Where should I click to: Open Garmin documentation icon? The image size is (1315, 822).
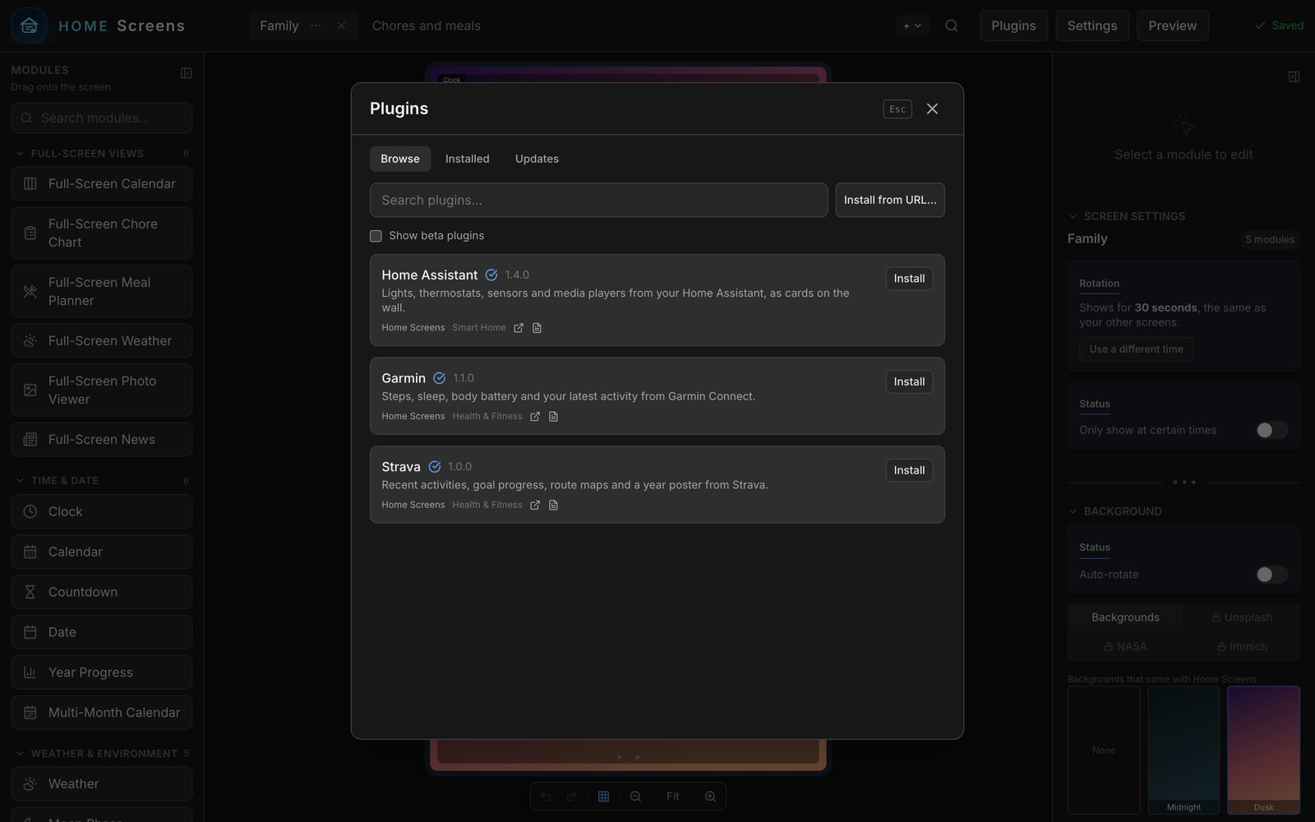553,417
